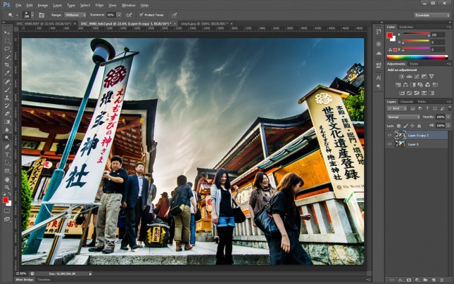The height and width of the screenshot is (284, 454).
Task: Select the Eraser tool
Action: tap(7, 114)
